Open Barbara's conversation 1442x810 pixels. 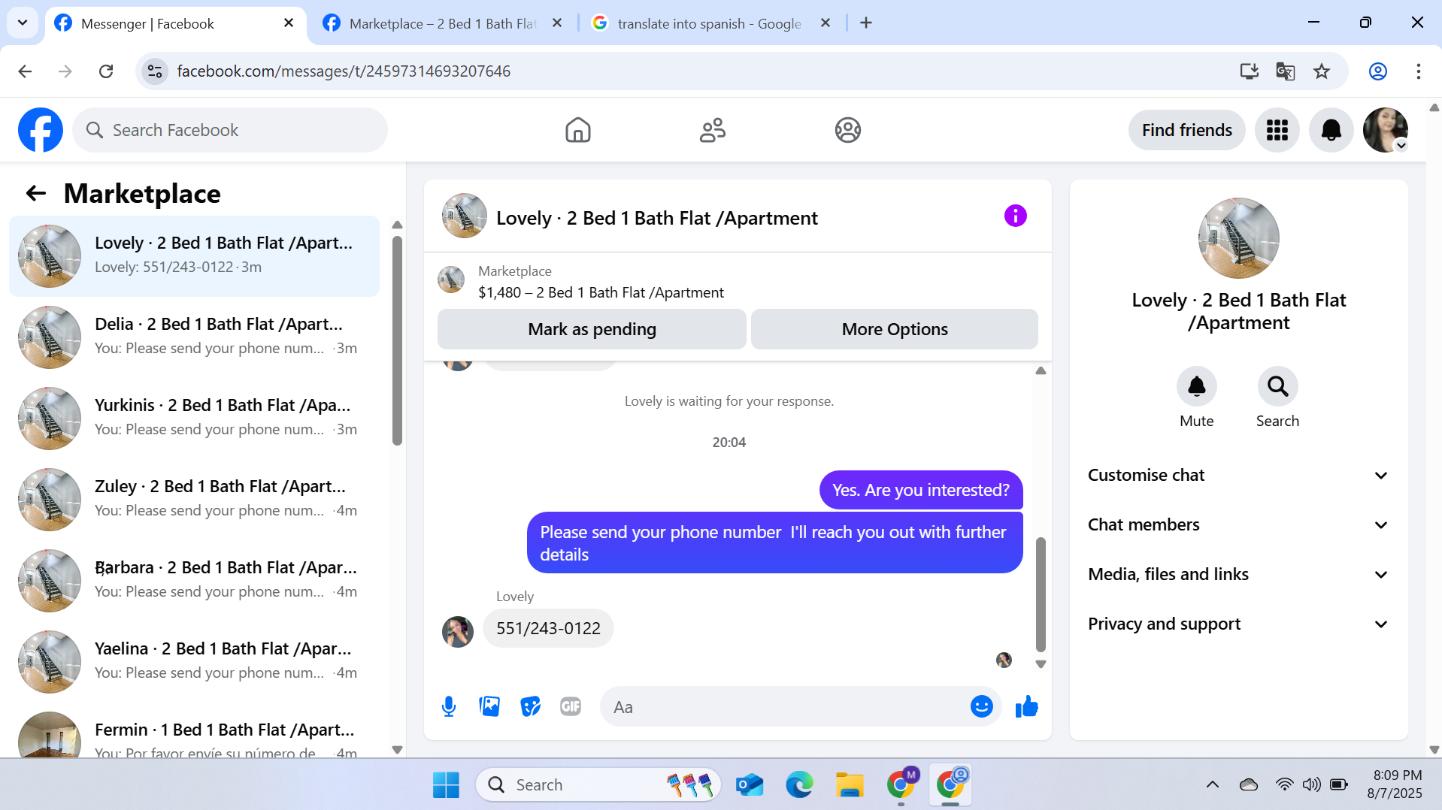click(x=194, y=580)
